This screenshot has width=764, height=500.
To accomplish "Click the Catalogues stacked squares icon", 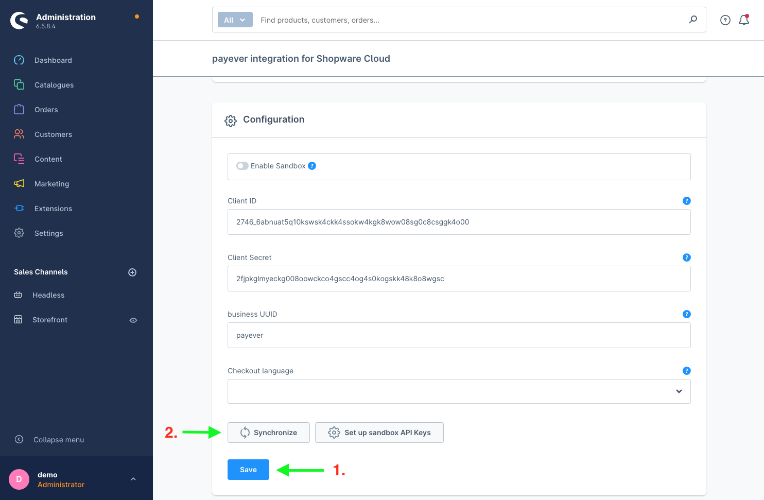I will coord(19,84).
